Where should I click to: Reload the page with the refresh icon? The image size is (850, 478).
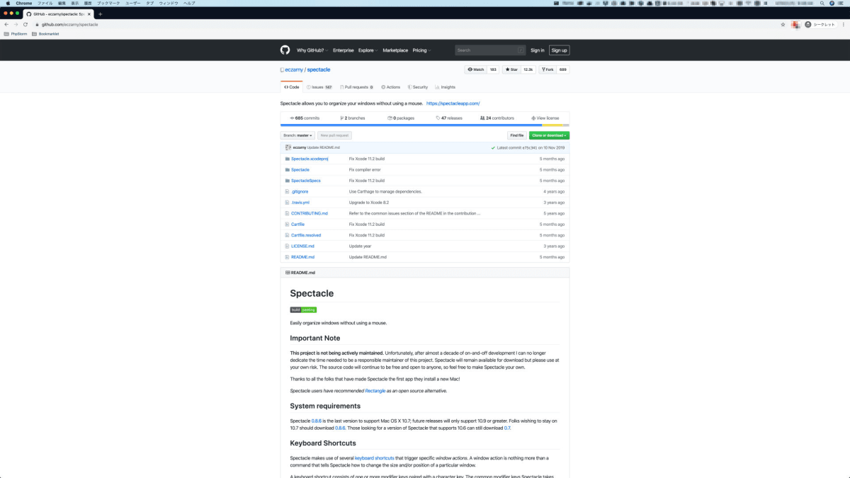click(x=25, y=24)
